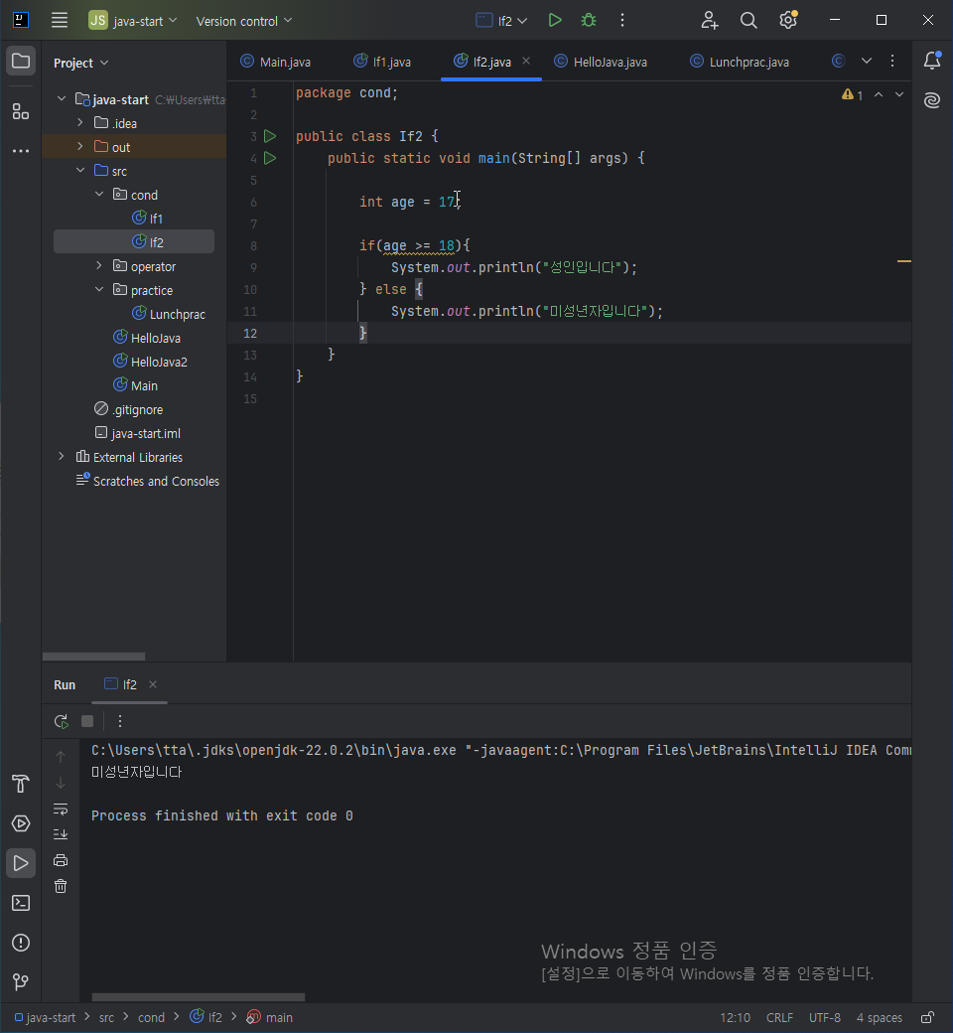Show more tool windows ellipsis

pyautogui.click(x=21, y=151)
